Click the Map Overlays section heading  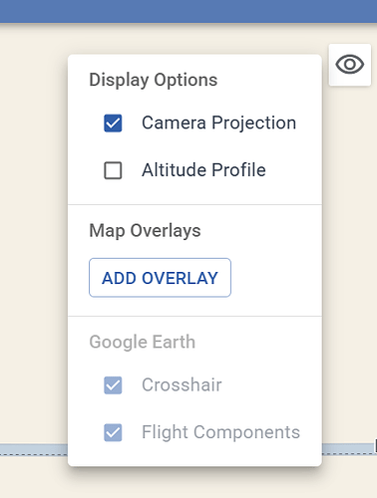(145, 231)
